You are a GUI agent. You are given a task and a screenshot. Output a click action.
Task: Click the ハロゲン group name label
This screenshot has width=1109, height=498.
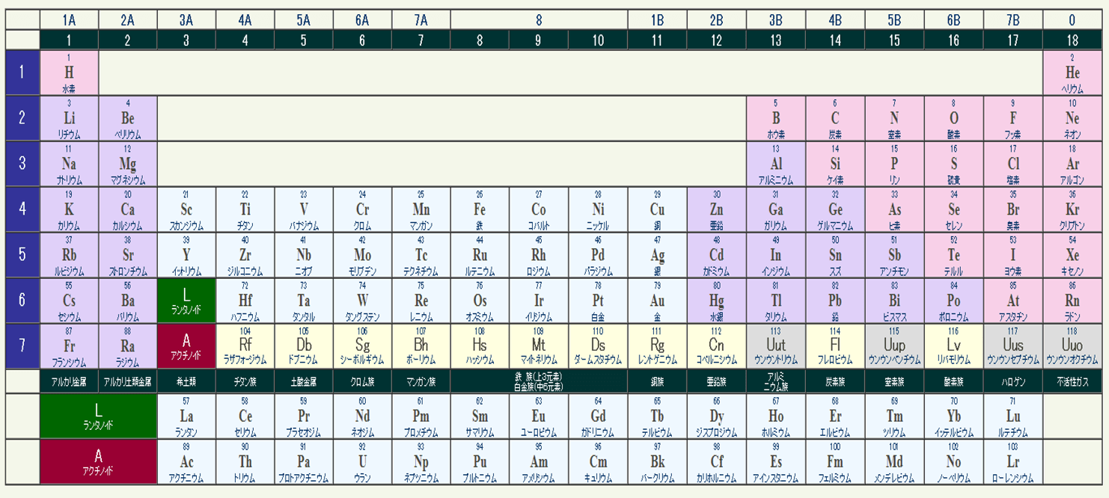click(1013, 381)
